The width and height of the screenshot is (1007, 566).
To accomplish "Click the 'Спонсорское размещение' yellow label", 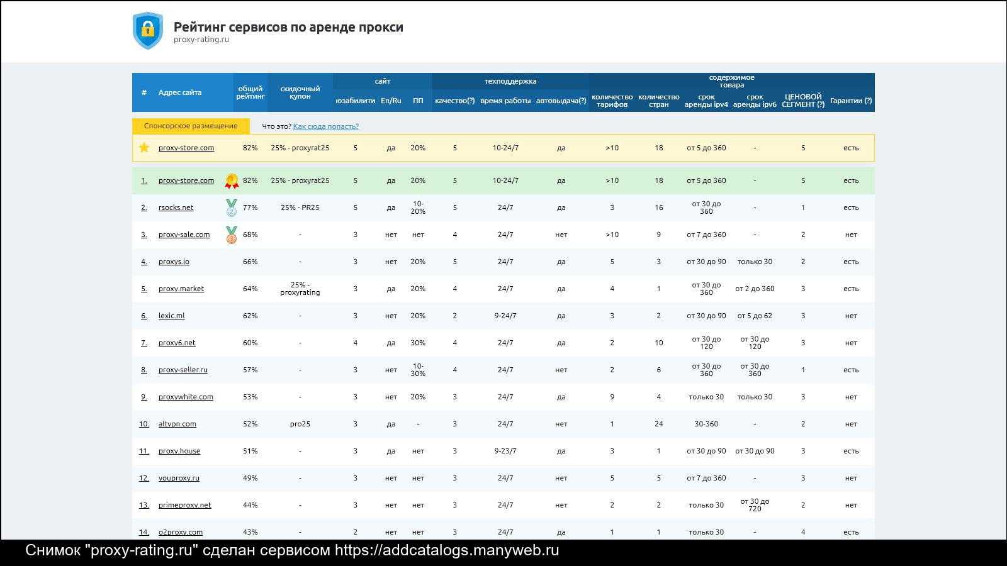I will click(191, 126).
